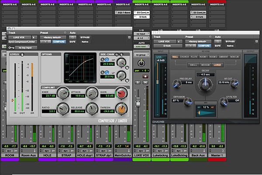The height and width of the screenshot is (175, 262).
Task: Click the LF frequency knob in Side-Chain
Action: [x=121, y=75]
